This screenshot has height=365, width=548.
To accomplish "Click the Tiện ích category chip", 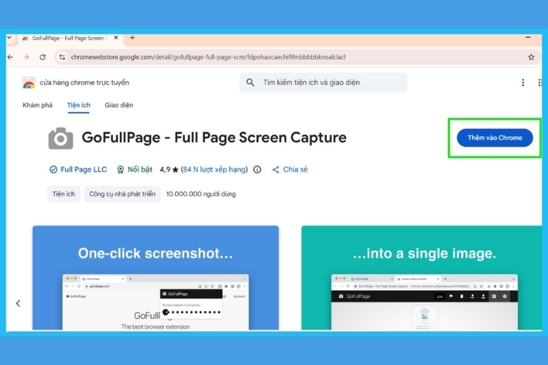I will pyautogui.click(x=64, y=194).
